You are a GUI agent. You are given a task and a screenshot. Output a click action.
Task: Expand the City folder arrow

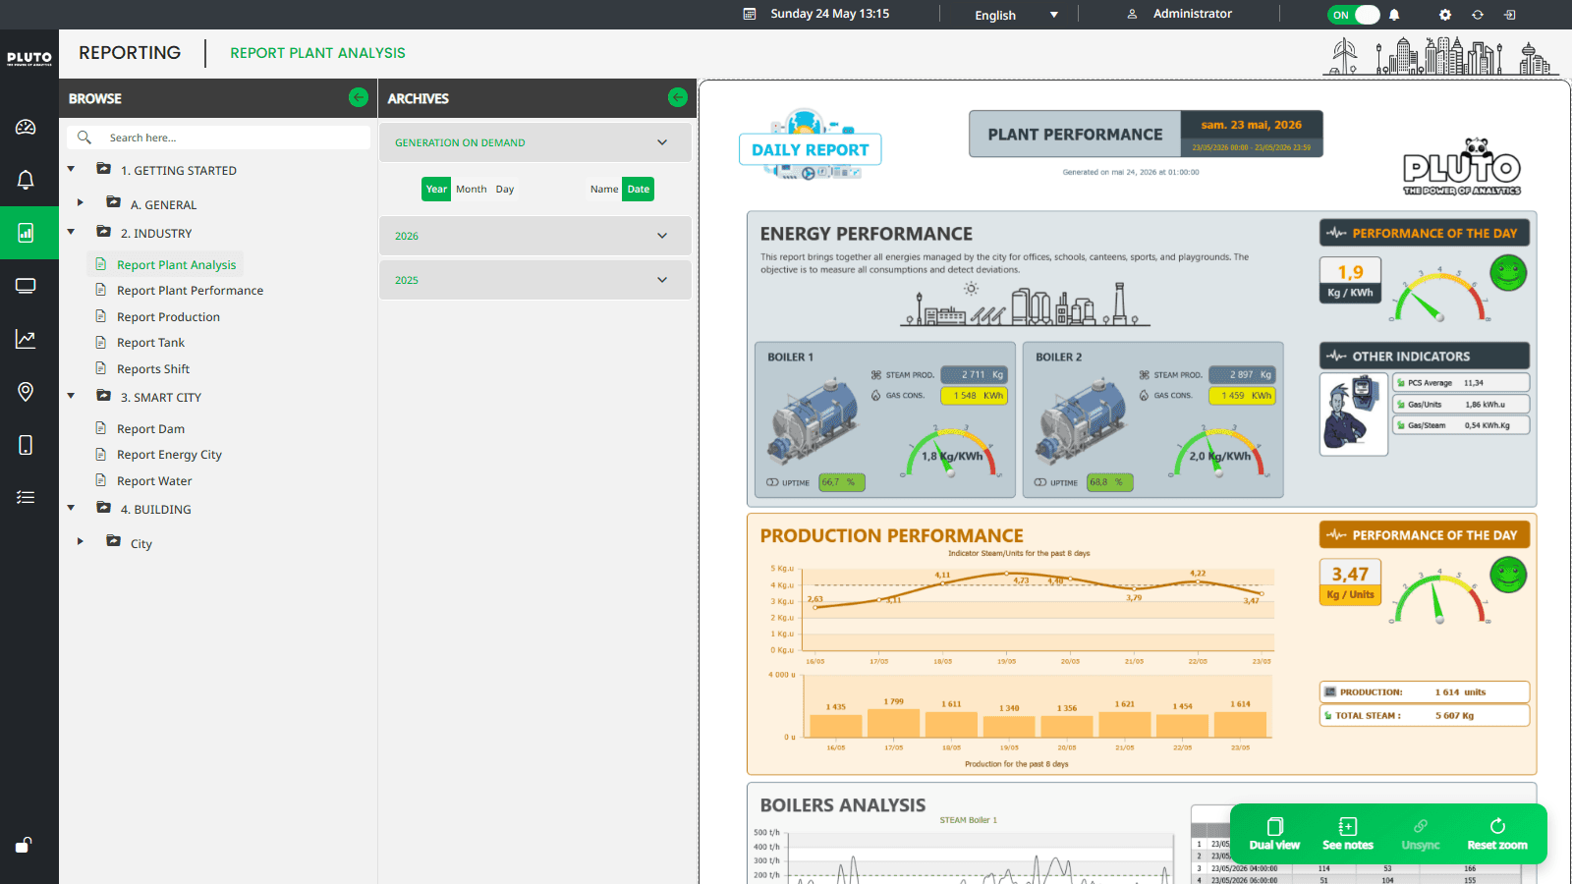81,541
